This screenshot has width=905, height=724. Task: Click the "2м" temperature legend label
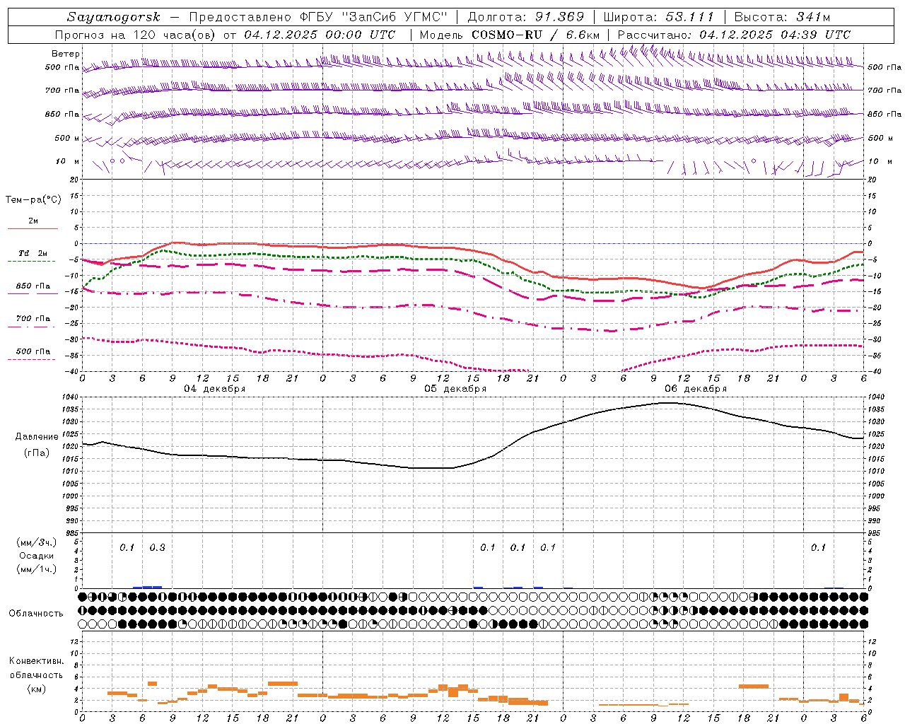tap(33, 221)
